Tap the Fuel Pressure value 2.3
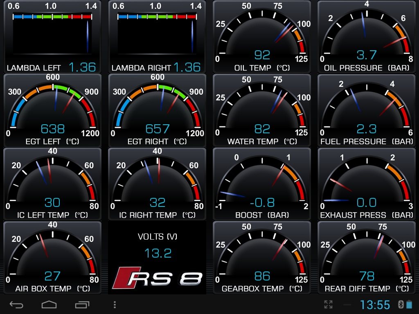 367,129
